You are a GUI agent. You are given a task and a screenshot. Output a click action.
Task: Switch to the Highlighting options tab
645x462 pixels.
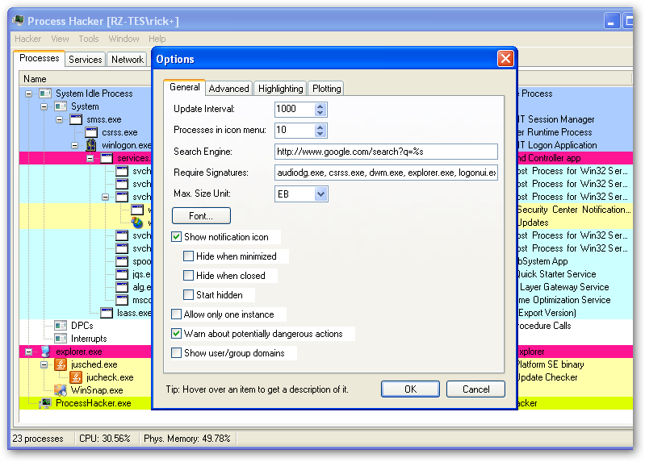pos(281,89)
